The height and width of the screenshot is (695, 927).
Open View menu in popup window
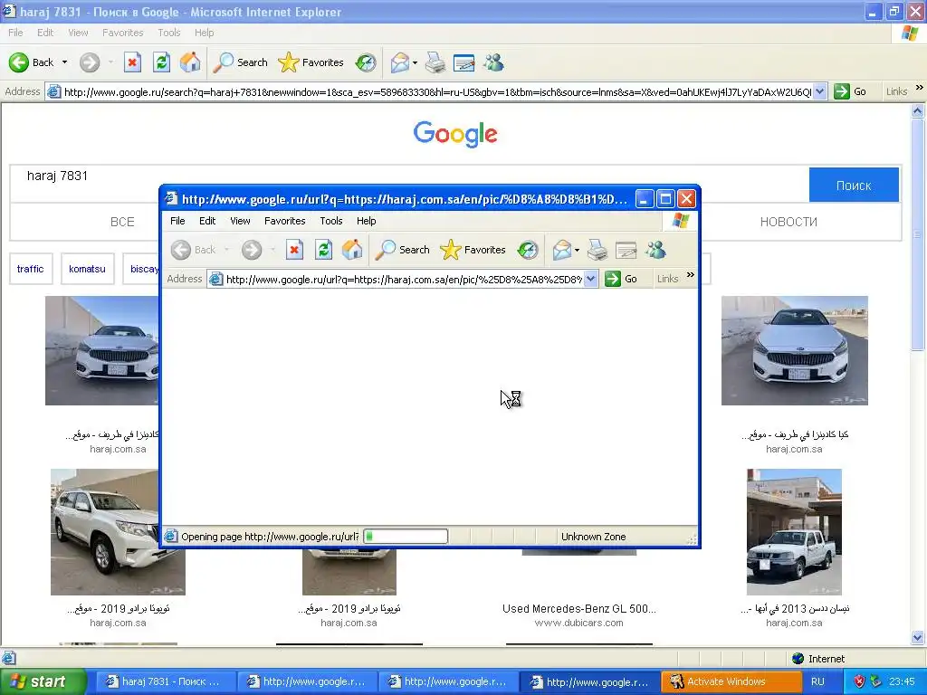[240, 221]
